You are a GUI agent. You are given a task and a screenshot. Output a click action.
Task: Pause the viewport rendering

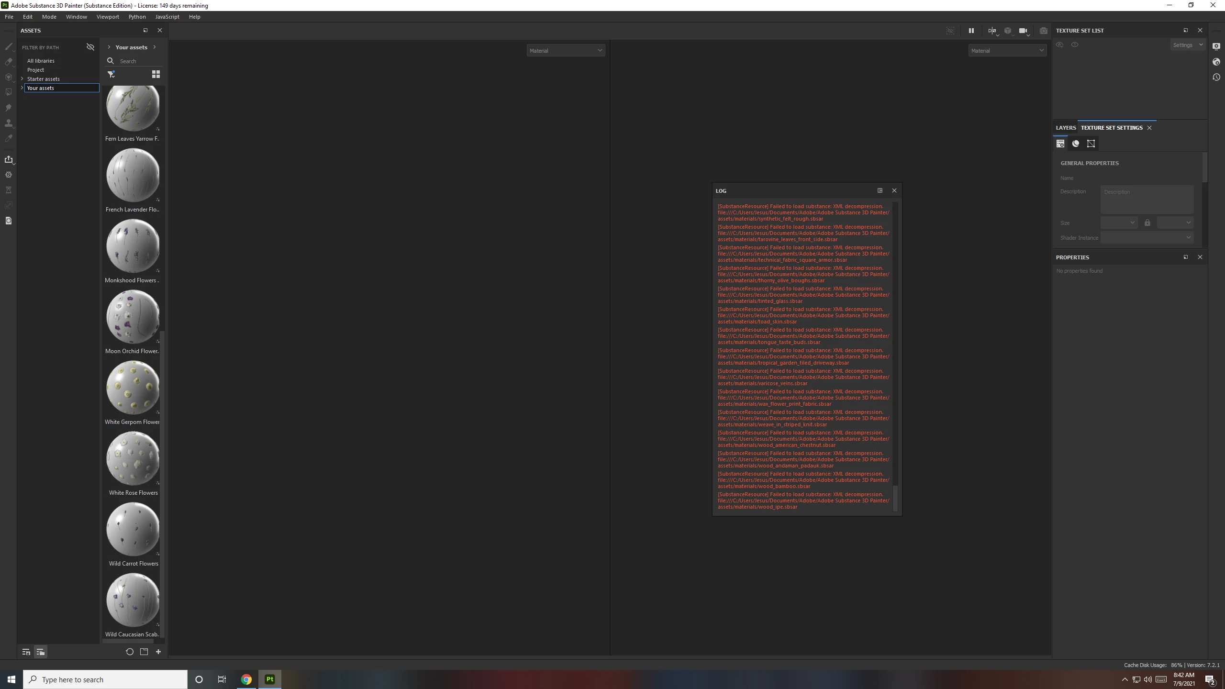point(971,31)
